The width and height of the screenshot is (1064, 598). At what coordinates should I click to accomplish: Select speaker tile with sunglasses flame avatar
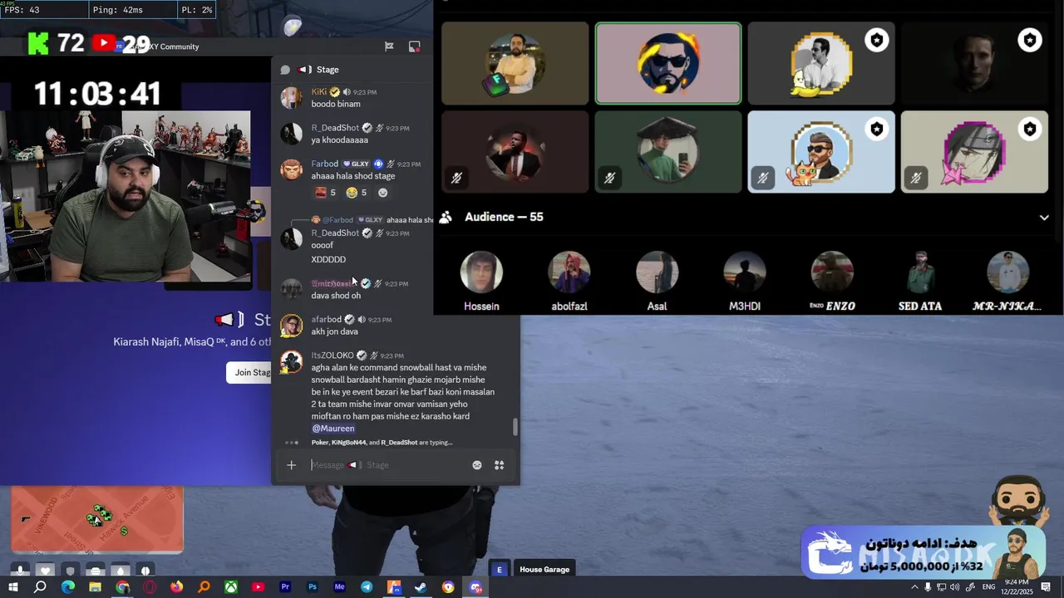point(668,64)
